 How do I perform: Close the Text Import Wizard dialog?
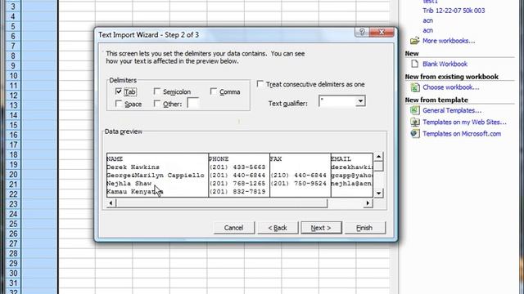point(382,32)
